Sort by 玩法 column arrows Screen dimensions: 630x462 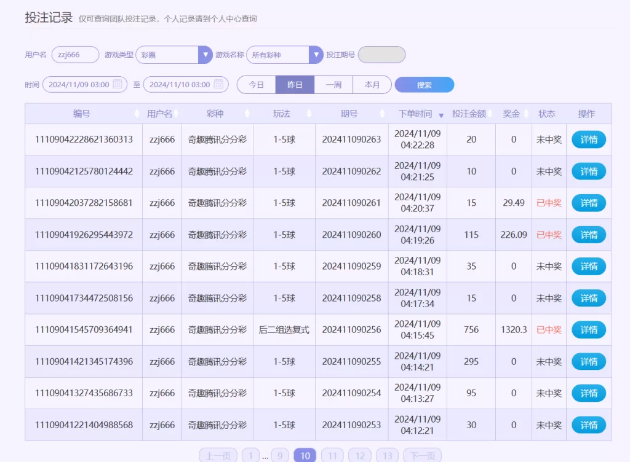click(x=309, y=114)
